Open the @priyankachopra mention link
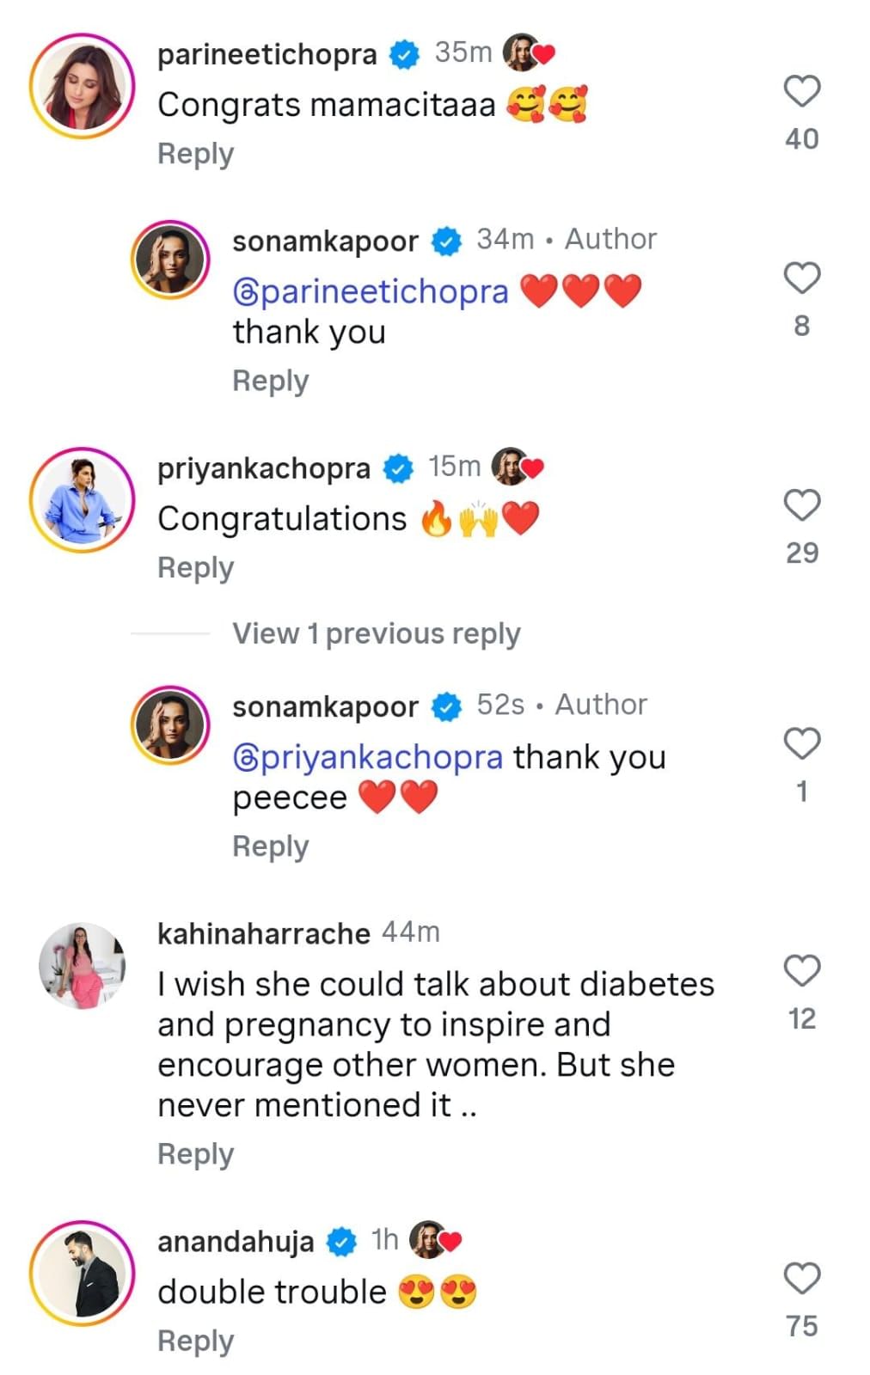This screenshot has height=1375, width=870. pos(368,758)
